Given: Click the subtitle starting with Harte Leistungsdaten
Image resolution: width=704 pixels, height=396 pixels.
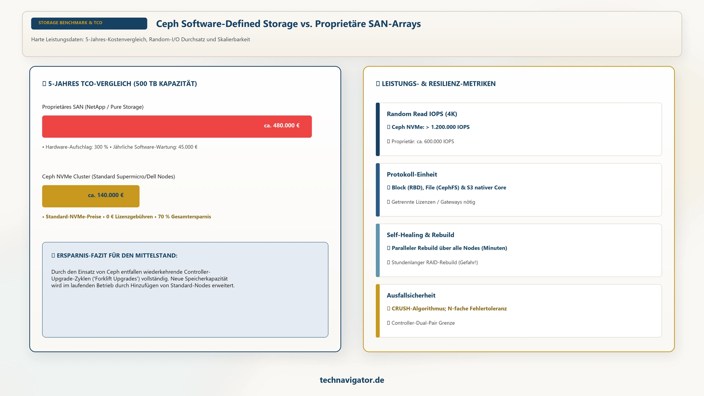Looking at the screenshot, I should click(x=140, y=39).
